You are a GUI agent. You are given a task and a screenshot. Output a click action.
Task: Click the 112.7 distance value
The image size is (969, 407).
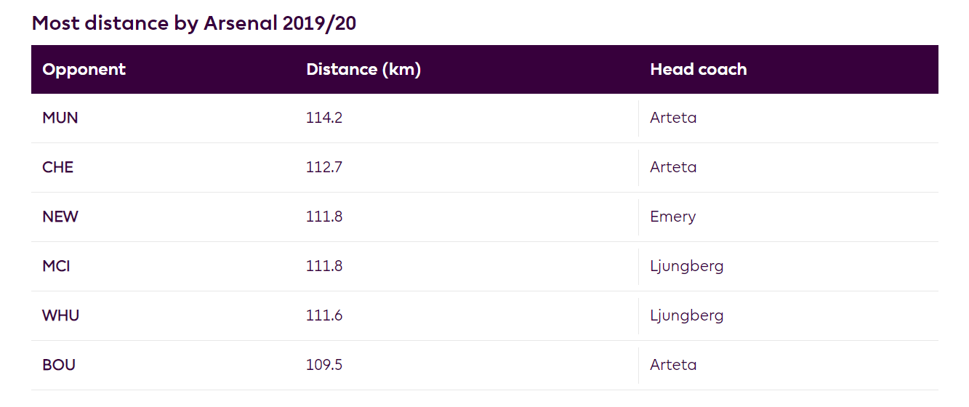pos(324,167)
